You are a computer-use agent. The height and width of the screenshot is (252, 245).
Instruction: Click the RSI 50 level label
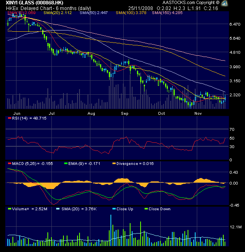(232, 138)
